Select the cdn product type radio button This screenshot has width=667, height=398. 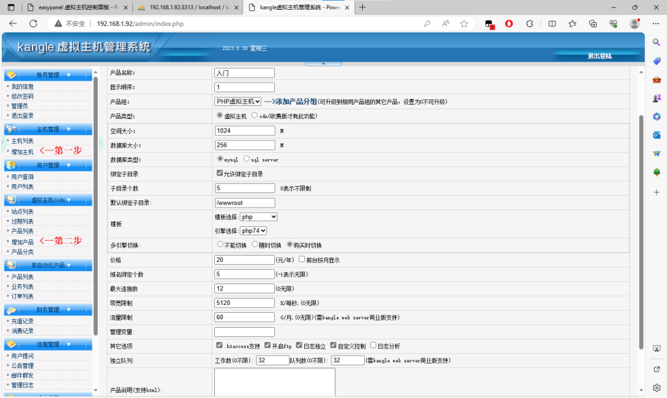pos(255,116)
